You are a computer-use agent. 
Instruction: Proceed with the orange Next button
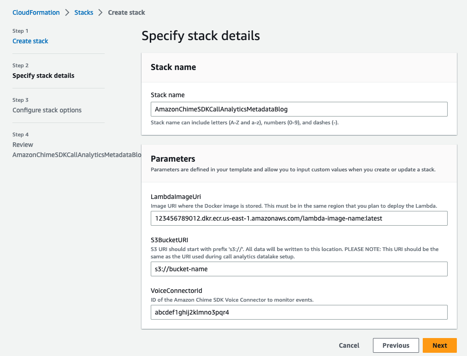[439, 345]
